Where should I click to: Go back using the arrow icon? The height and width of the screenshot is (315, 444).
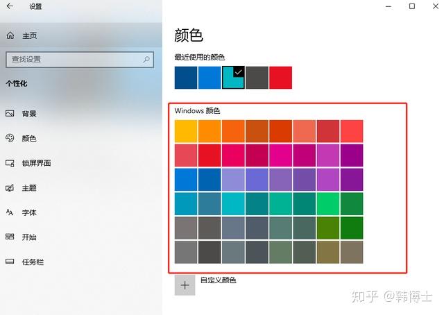click(x=10, y=6)
